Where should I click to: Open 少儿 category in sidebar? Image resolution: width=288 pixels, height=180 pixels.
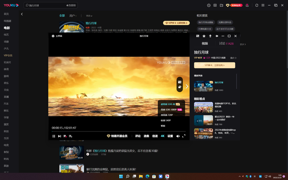click(x=6, y=49)
